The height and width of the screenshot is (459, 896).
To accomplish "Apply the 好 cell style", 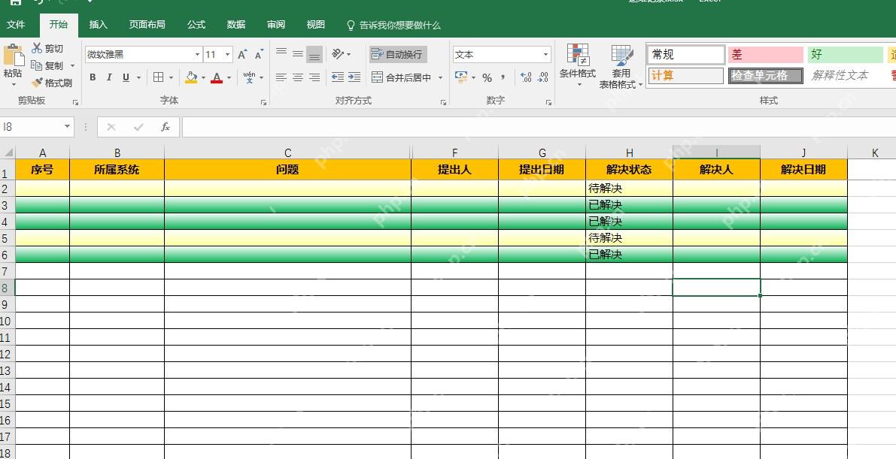I will tap(845, 54).
